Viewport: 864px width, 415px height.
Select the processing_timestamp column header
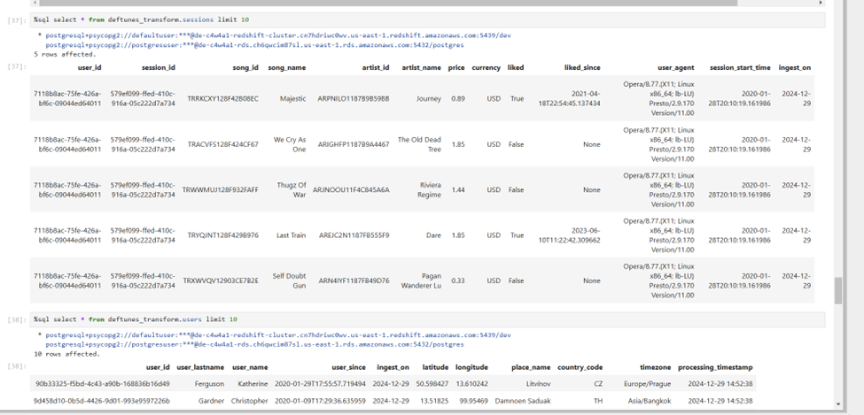tap(715, 367)
